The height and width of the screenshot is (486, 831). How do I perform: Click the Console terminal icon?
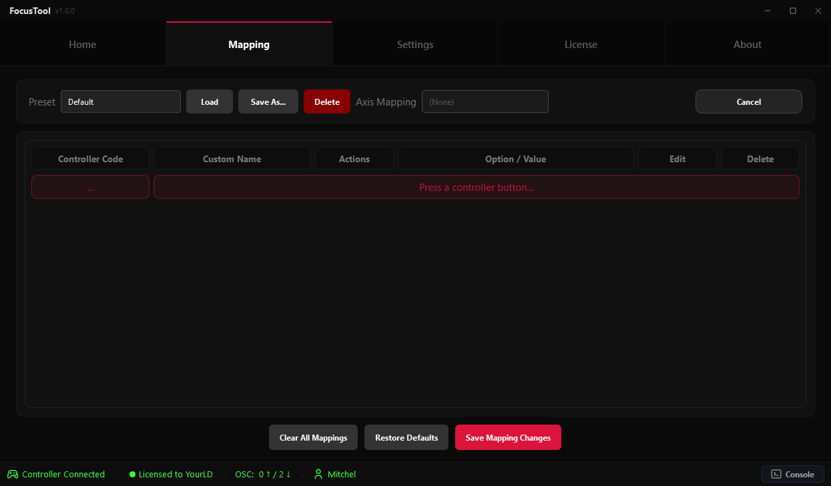776,475
